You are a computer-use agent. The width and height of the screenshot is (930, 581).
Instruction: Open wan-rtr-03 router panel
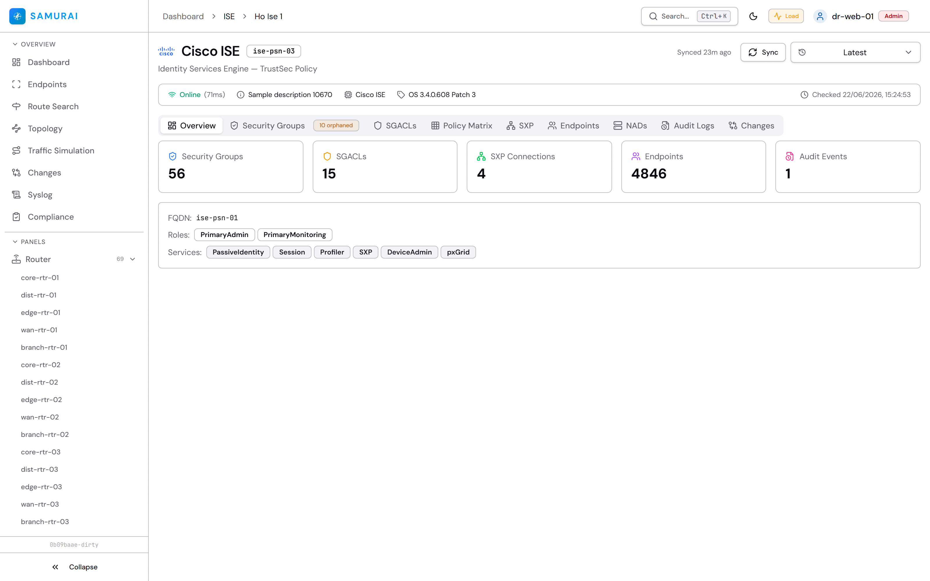point(40,505)
